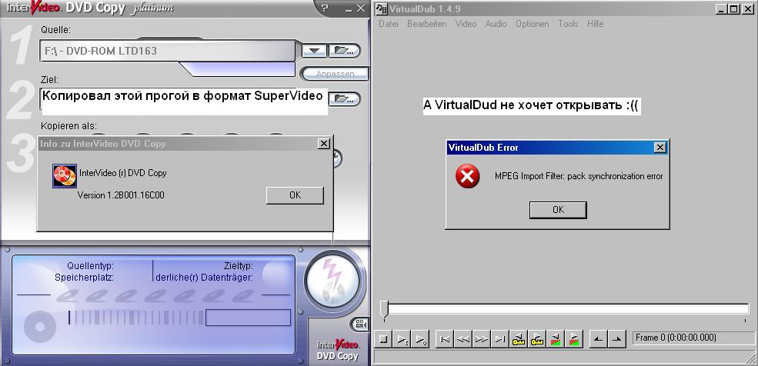Click the Frame 0 position readout
Image resolution: width=758 pixels, height=366 pixels.
[693, 338]
